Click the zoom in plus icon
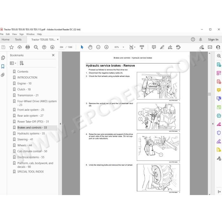222x222 pixels. click(106, 47)
